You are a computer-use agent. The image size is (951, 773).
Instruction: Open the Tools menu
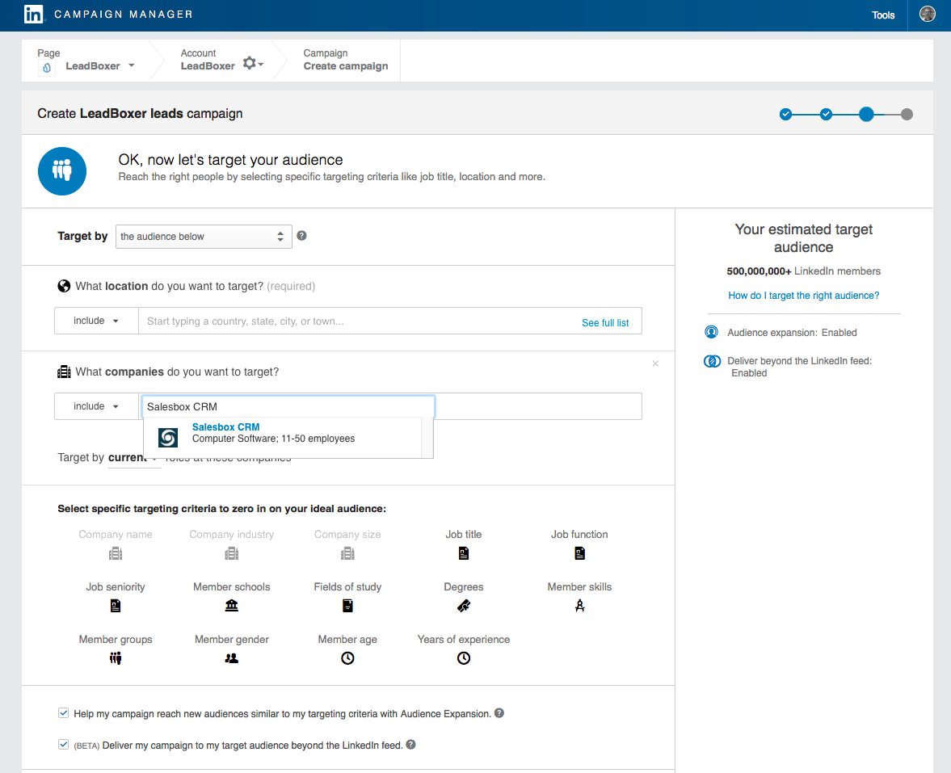(883, 15)
